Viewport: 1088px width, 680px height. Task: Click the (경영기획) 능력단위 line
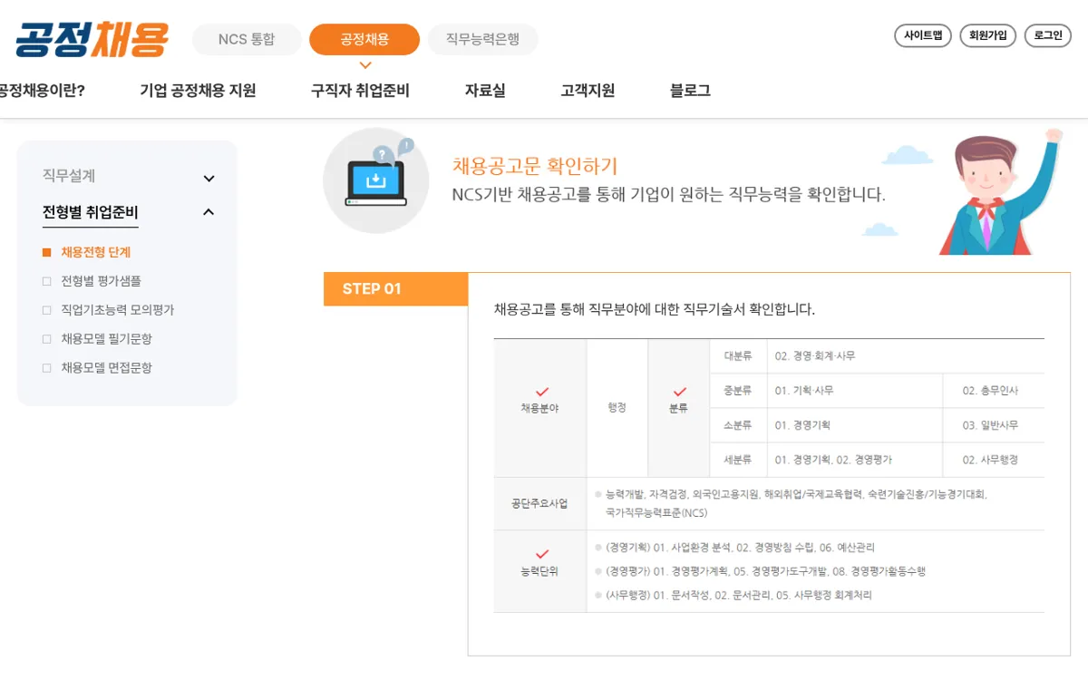pos(740,548)
